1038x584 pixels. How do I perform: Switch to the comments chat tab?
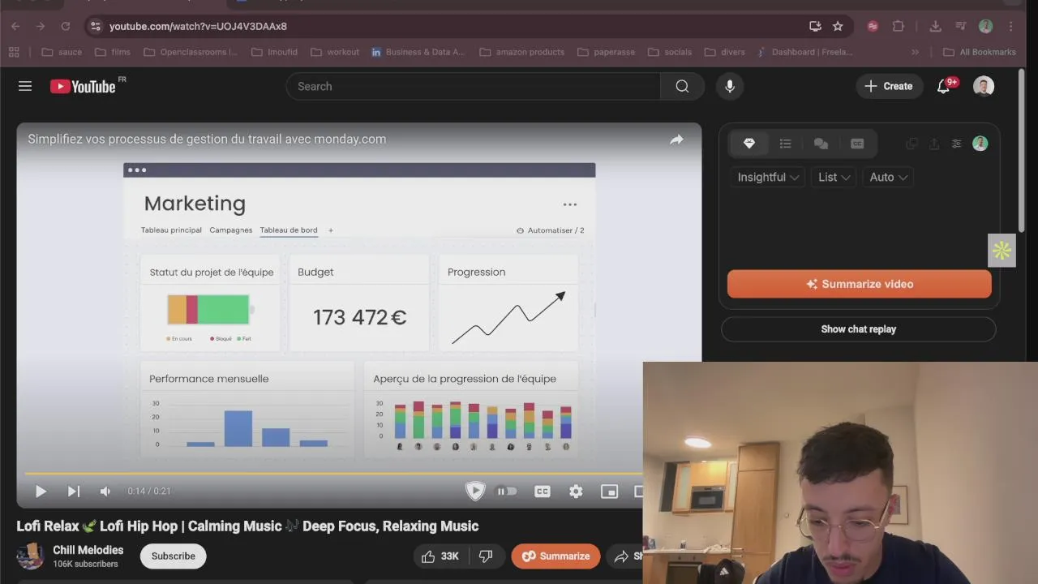point(821,144)
